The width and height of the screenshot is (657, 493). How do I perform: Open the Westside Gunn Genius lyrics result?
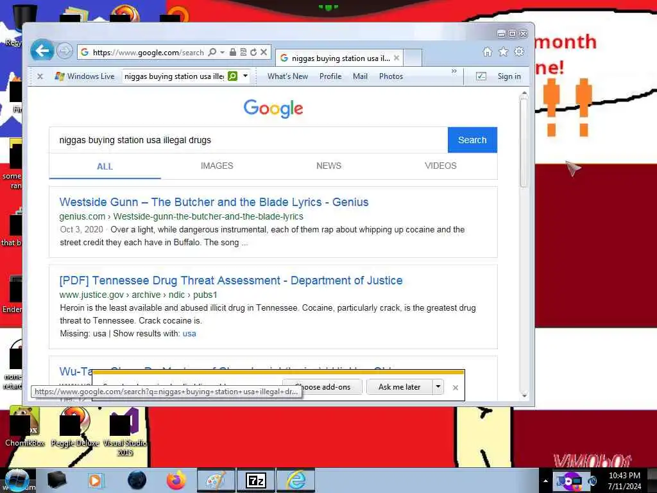pyautogui.click(x=214, y=202)
